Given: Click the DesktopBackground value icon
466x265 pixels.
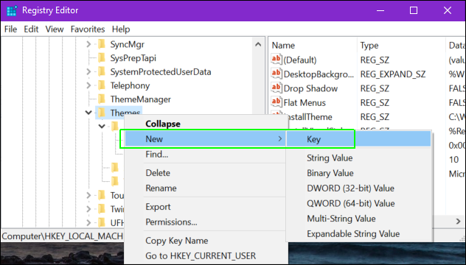Looking at the screenshot, I should click(x=276, y=74).
